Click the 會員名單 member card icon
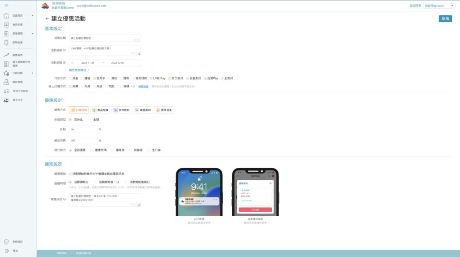Screen dimensions: 460x257 coord(6,25)
